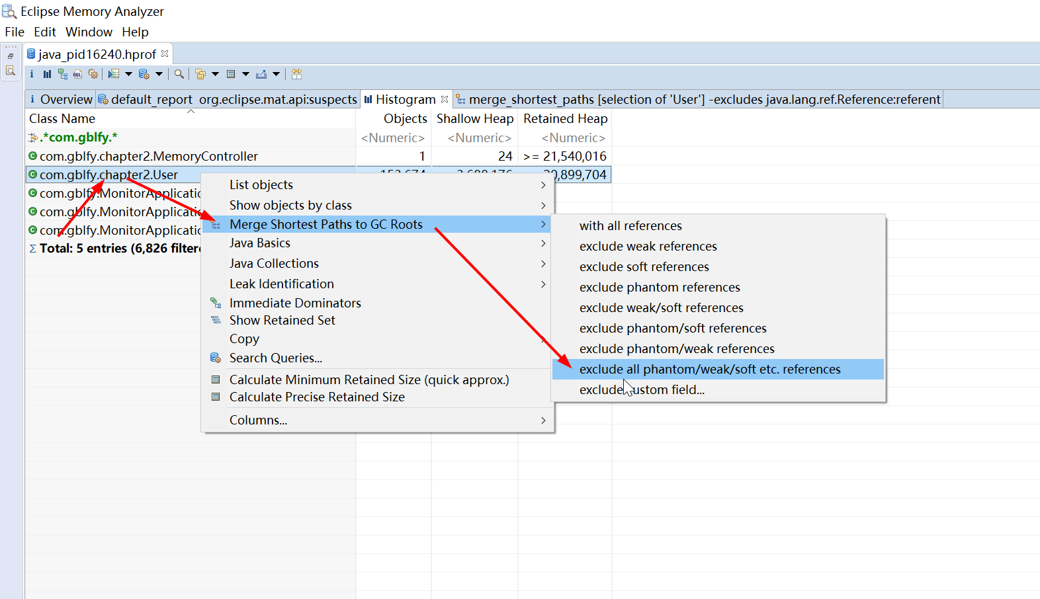This screenshot has height=599, width=1040.
Task: Expand Columns submenu arrow
Action: pos(543,420)
